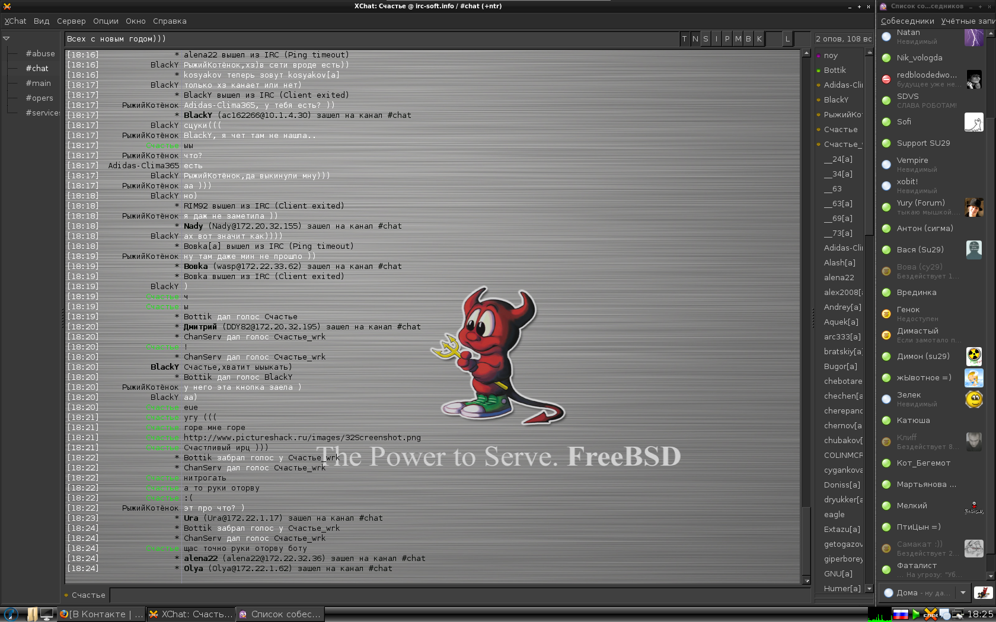The image size is (996, 622).
Task: Select eagle in the channel user list
Action: tap(834, 515)
